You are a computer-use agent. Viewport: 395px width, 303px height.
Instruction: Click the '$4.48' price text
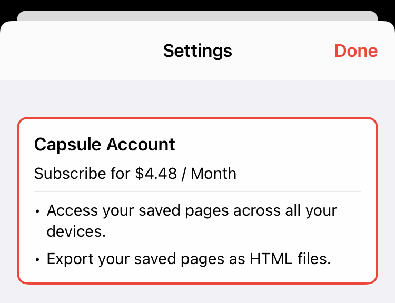(156, 174)
